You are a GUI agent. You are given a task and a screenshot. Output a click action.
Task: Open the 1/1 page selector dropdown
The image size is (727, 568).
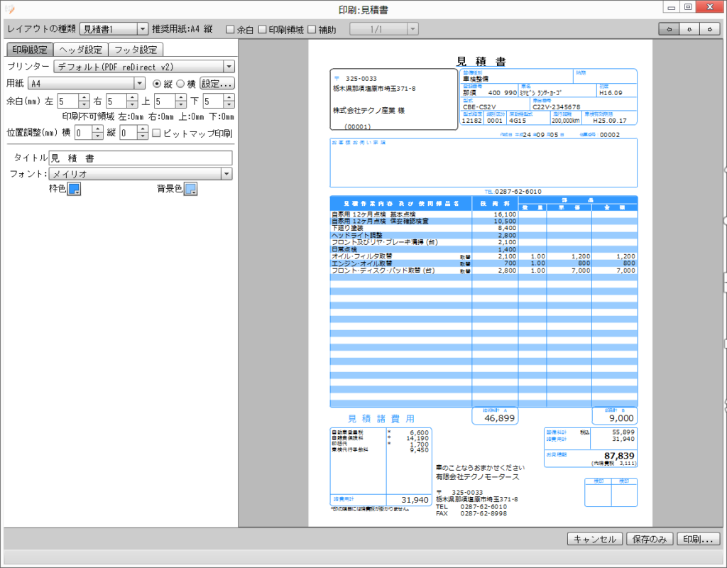click(384, 29)
